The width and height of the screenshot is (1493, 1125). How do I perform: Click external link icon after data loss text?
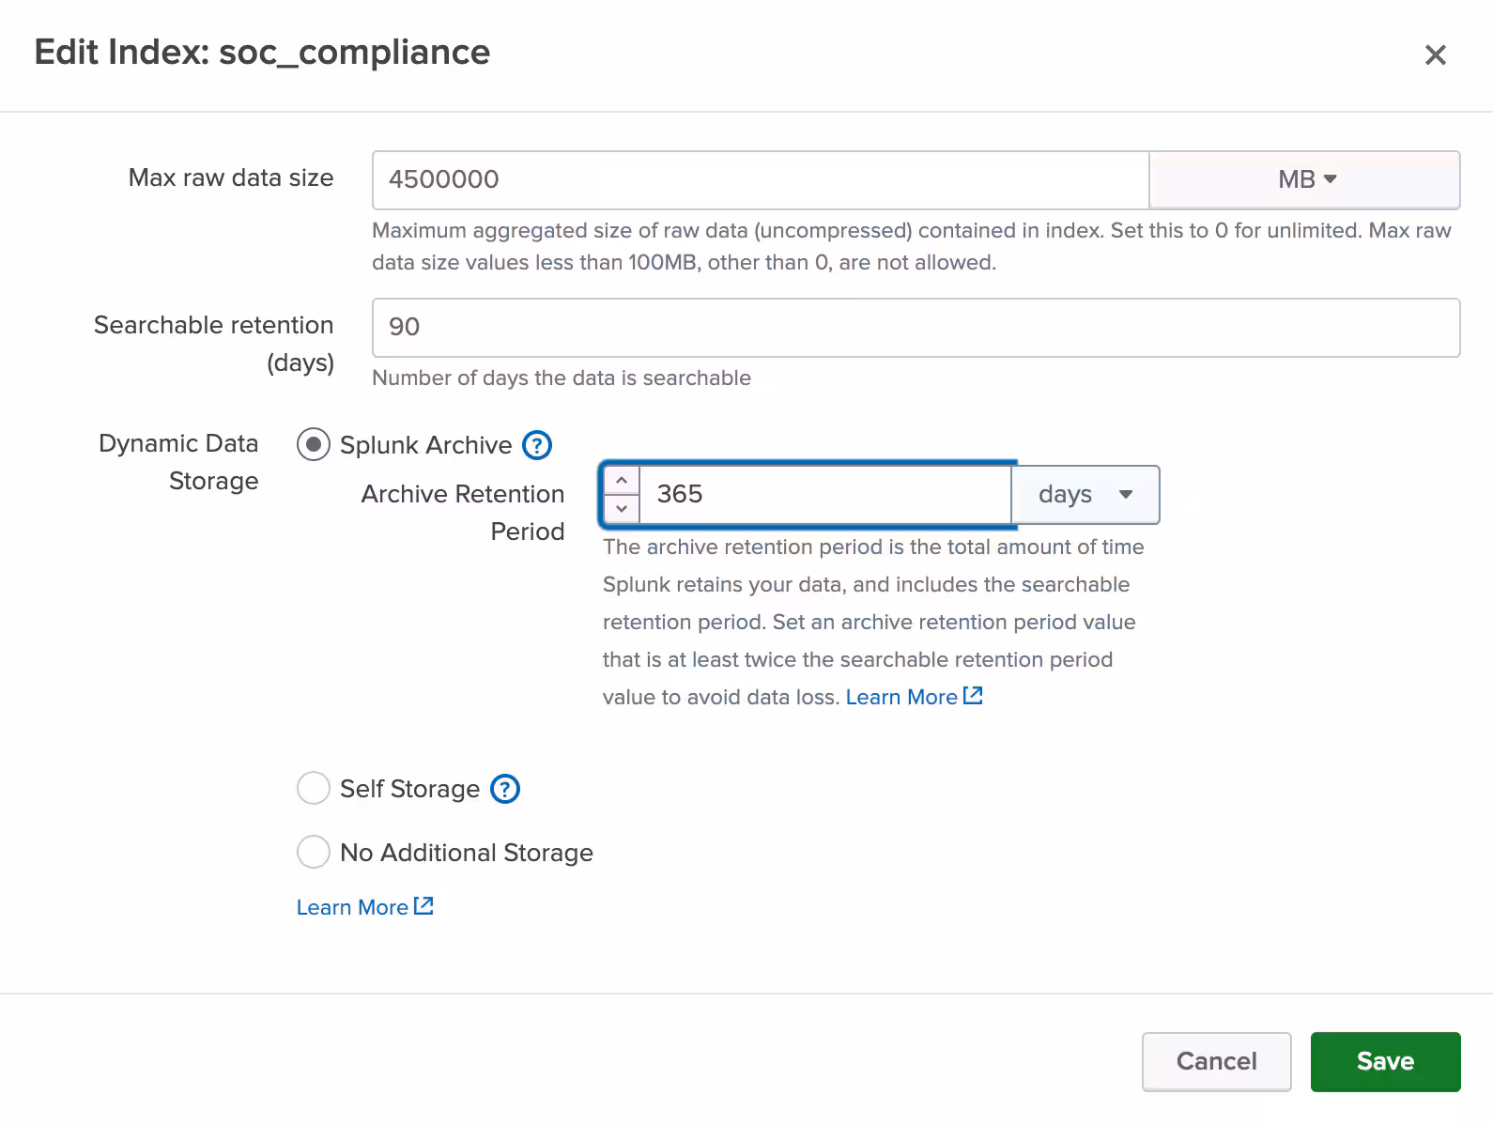click(x=973, y=696)
